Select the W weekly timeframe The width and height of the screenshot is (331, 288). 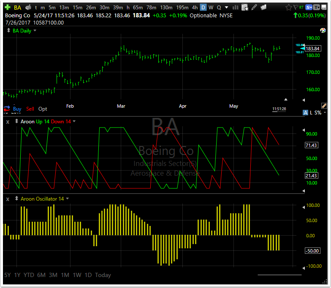(211, 8)
